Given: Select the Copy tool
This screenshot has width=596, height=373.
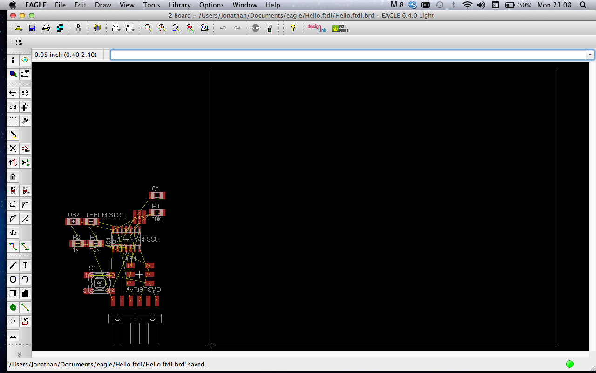Looking at the screenshot, I should click(x=25, y=93).
